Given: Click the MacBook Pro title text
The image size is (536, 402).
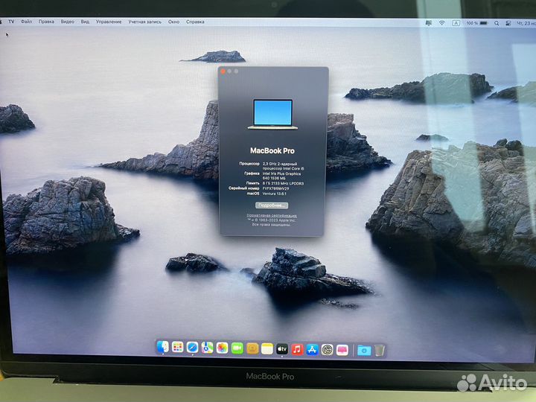Looking at the screenshot, I should pos(272,150).
